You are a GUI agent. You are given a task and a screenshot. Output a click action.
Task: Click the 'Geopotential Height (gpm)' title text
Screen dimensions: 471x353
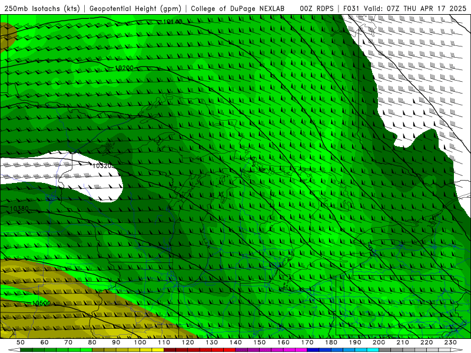tap(135, 9)
